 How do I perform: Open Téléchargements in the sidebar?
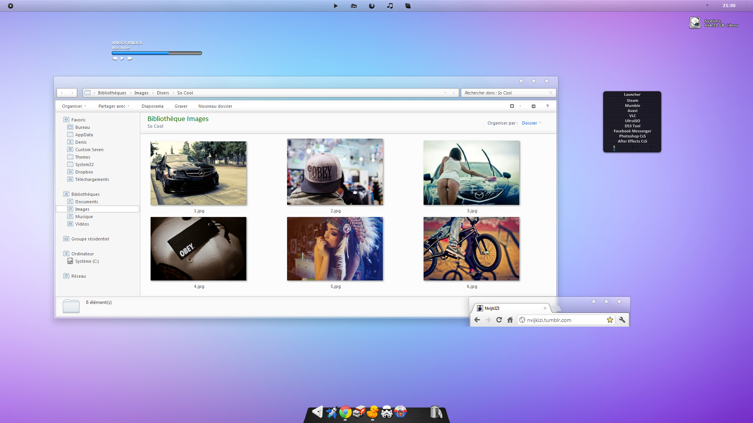point(92,179)
